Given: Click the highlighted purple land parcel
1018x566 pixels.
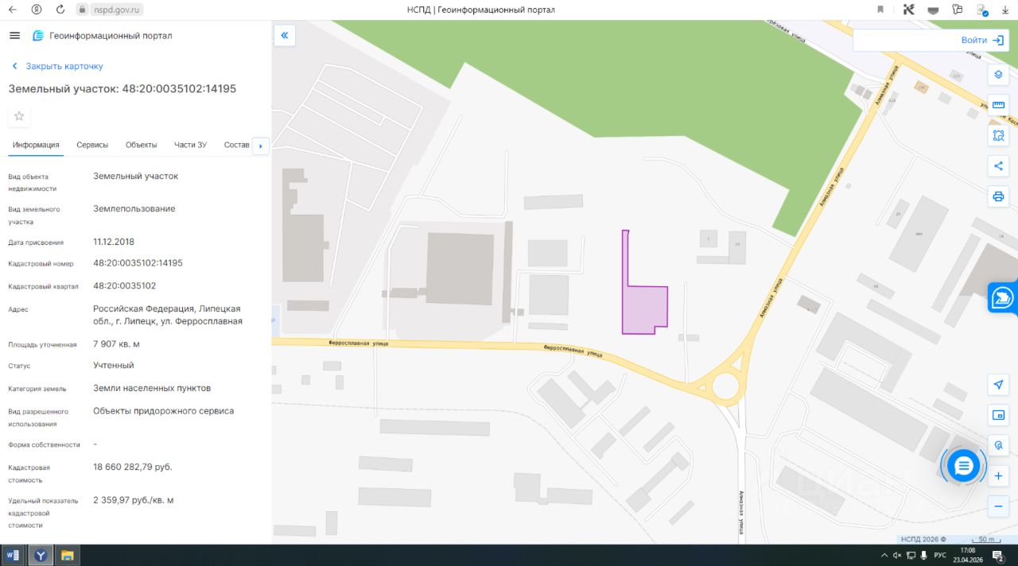Looking at the screenshot, I should point(646,308).
